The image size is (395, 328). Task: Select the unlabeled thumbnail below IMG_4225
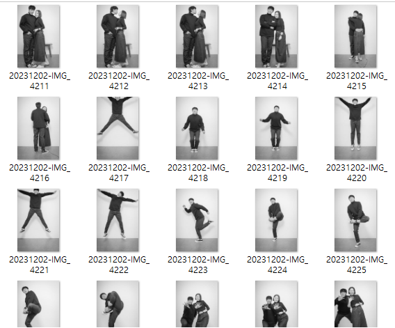click(x=355, y=304)
